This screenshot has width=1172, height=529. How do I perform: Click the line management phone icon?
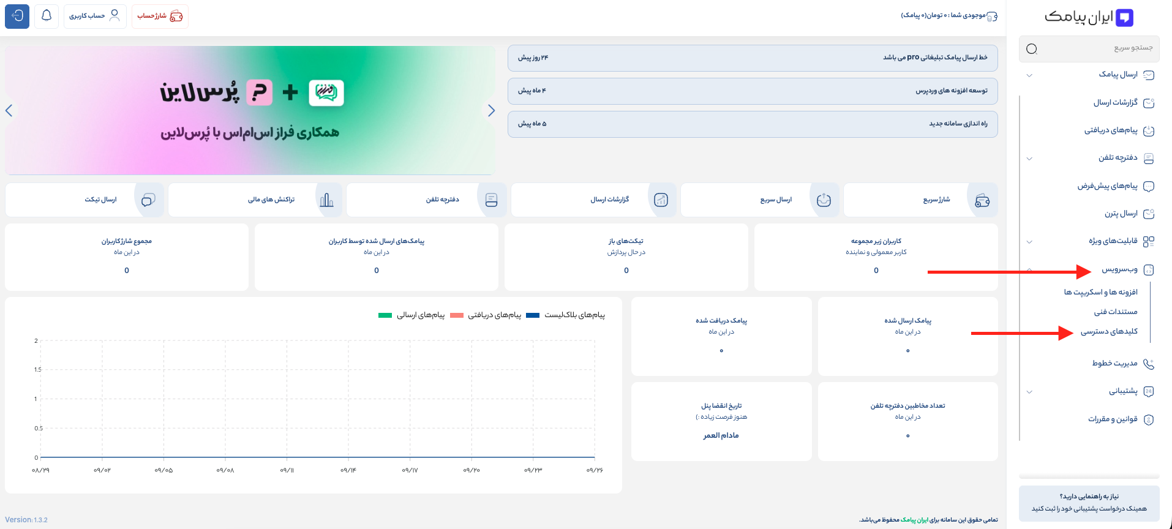(1149, 364)
